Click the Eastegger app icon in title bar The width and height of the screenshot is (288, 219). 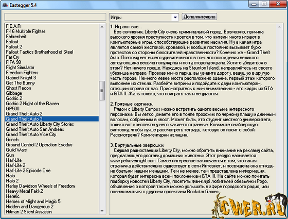point(5,5)
